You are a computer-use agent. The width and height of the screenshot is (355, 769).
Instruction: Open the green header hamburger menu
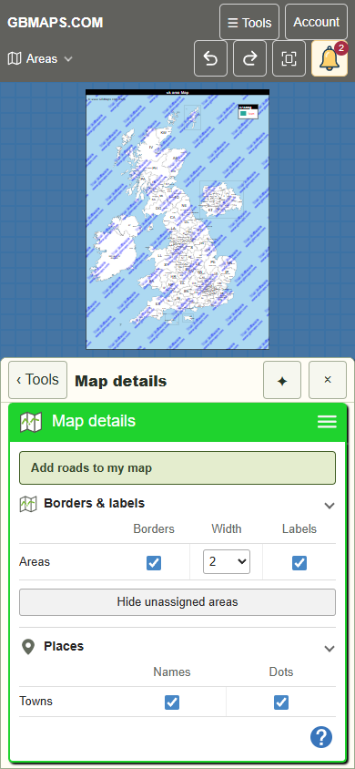tap(327, 422)
